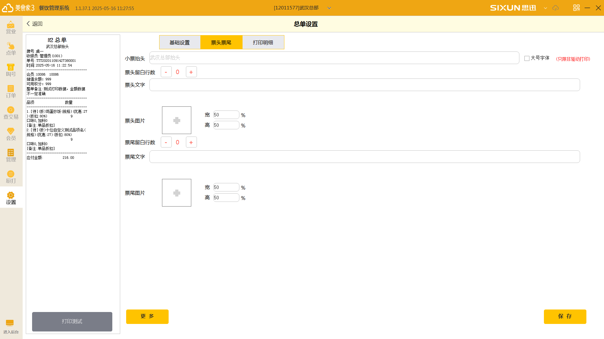Open the 订单 orders section
This screenshot has width=604, height=339.
pyautogui.click(x=11, y=92)
